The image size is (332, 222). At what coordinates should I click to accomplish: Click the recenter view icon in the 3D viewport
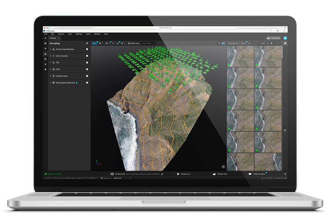(x=223, y=166)
